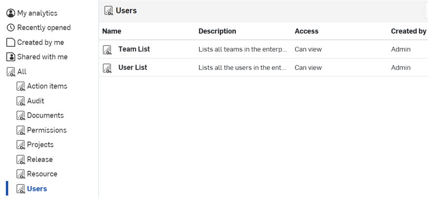The height and width of the screenshot is (199, 428).
Task: Open the Resource analytics category
Action: tap(42, 174)
